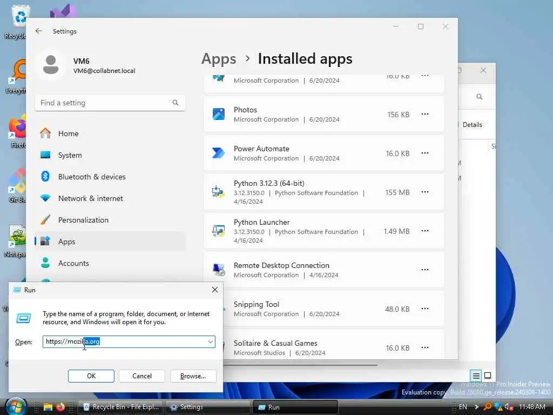553x415 pixels.
Task: Open File Explorer from taskbar quick launch
Action: coord(48,407)
